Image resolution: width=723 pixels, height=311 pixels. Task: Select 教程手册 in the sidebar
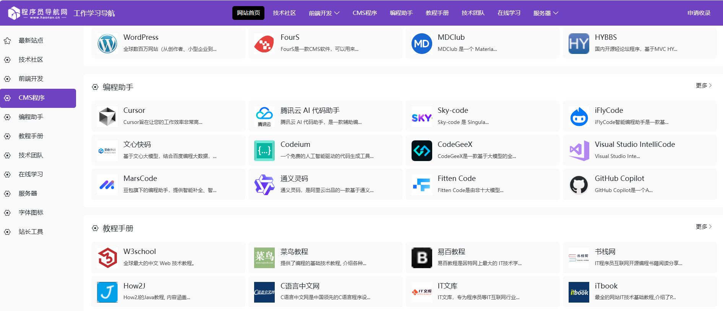[x=38, y=136]
